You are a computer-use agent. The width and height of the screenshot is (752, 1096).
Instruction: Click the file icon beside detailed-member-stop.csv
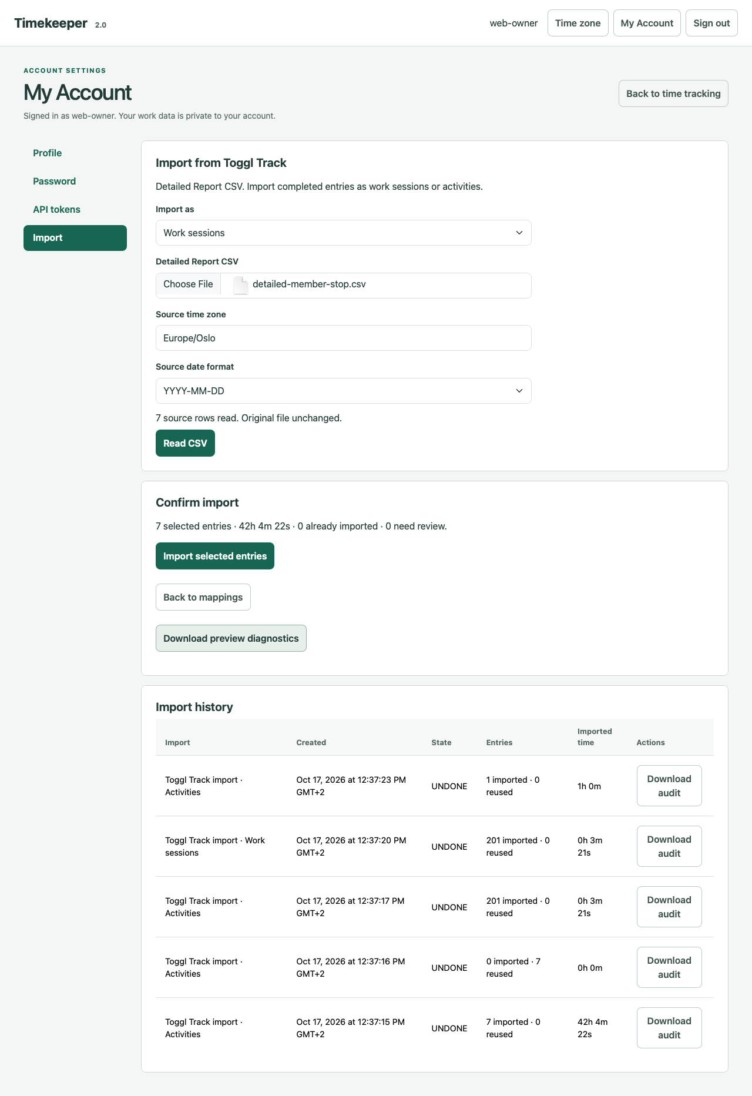pyautogui.click(x=241, y=285)
